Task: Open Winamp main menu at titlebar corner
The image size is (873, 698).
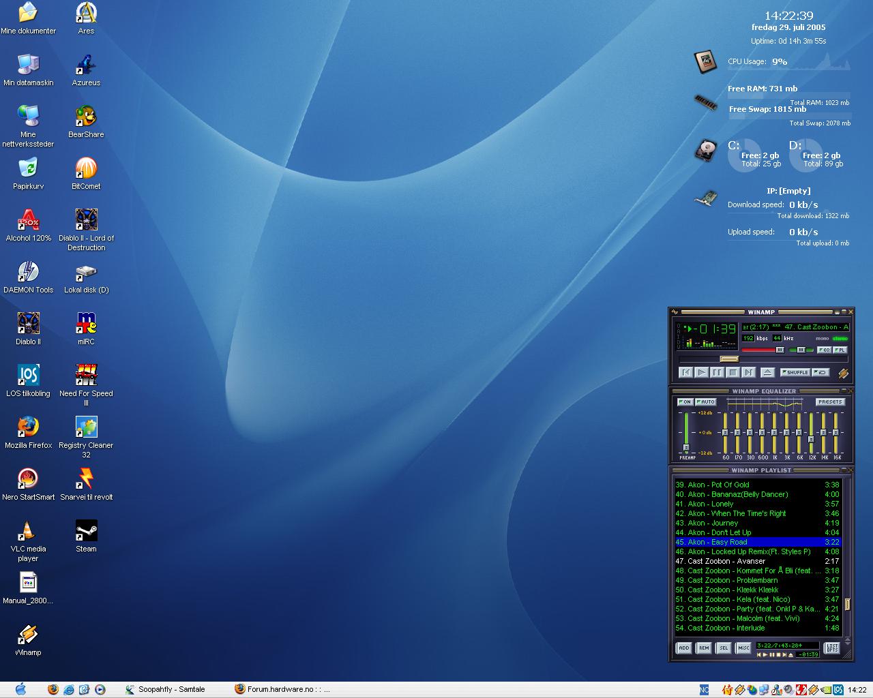Action: (x=675, y=312)
